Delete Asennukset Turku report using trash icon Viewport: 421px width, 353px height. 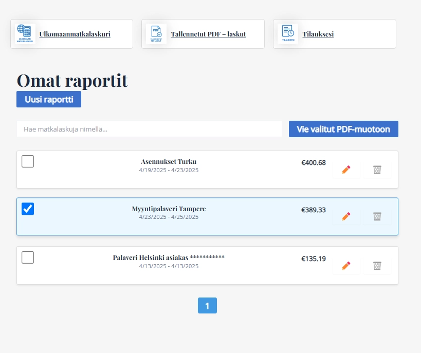point(377,170)
